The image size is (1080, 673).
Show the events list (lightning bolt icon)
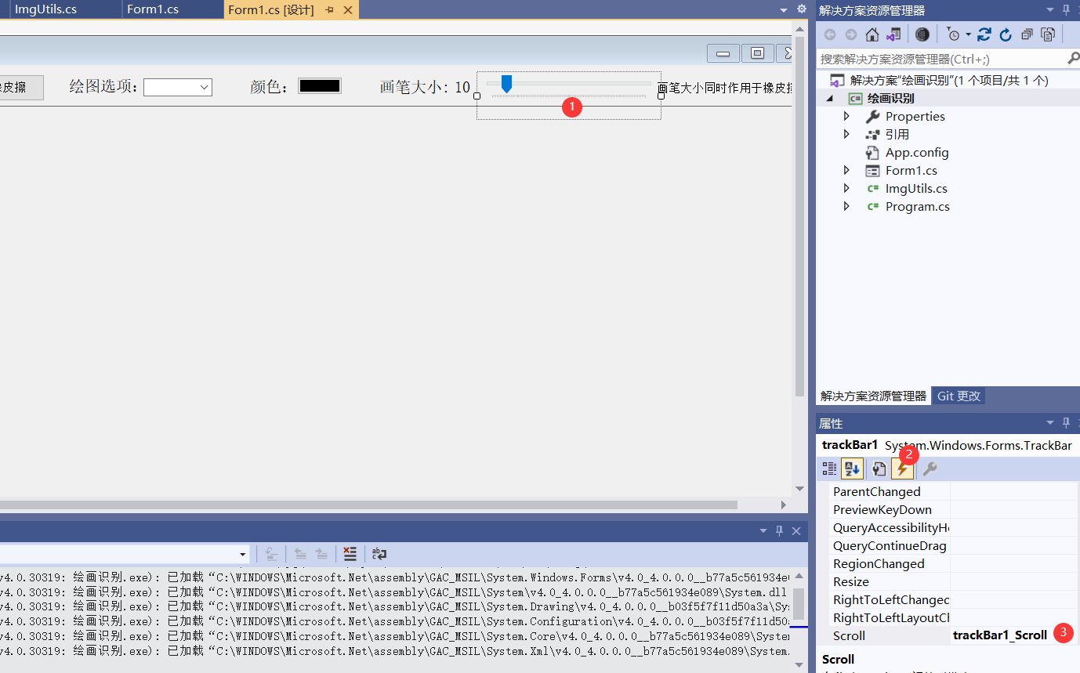902,469
